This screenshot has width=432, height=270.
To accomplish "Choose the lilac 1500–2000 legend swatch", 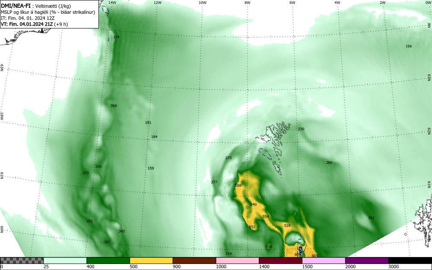I will tap(324, 261).
